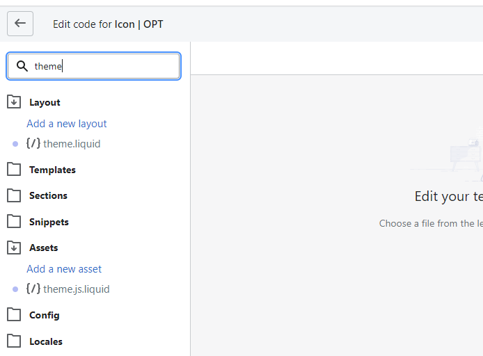
Task: Click the Templates folder icon
Action: click(x=14, y=170)
